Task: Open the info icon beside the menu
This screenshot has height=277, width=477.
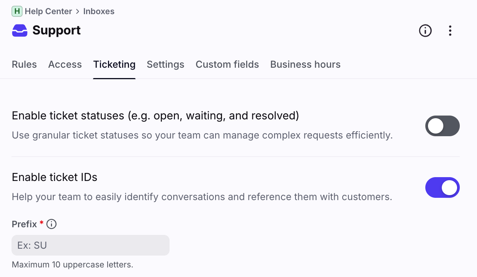Action: (425, 31)
